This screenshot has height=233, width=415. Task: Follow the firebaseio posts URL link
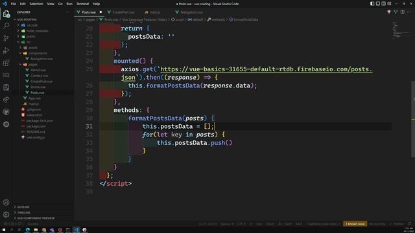(x=266, y=69)
